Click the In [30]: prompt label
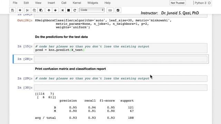This screenshot has width=221, height=124. (25, 87)
